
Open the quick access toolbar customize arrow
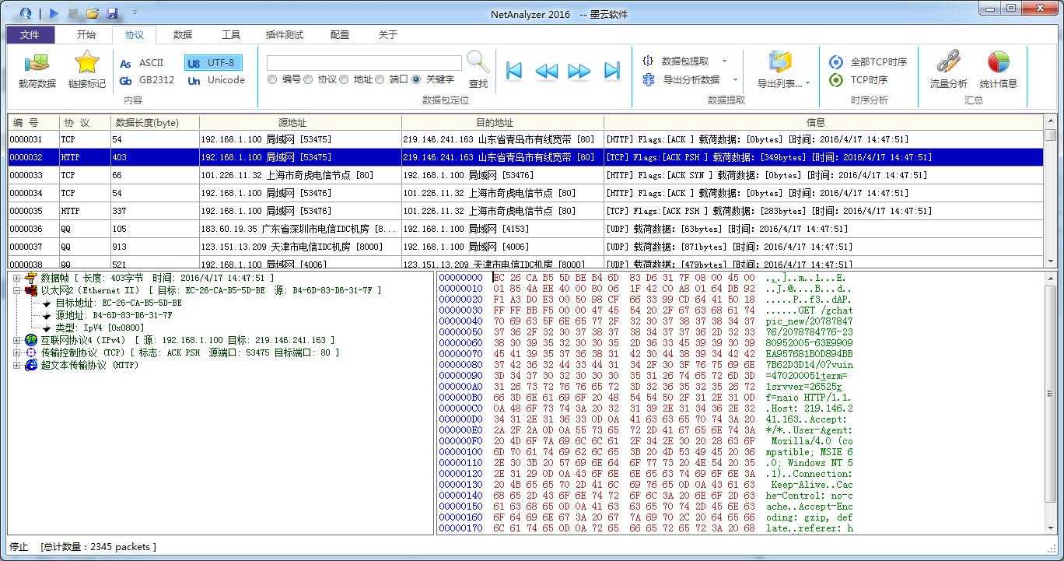(x=135, y=13)
